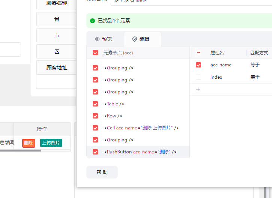The height and width of the screenshot is (198, 272).
Task: Click the empty field below 顾客地址
Action: [56, 82]
